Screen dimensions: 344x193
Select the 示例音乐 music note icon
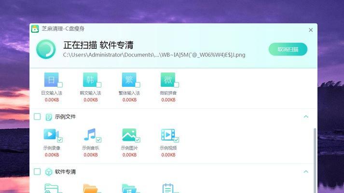90,134
